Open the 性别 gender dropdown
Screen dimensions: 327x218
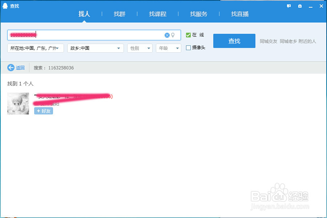(140, 48)
